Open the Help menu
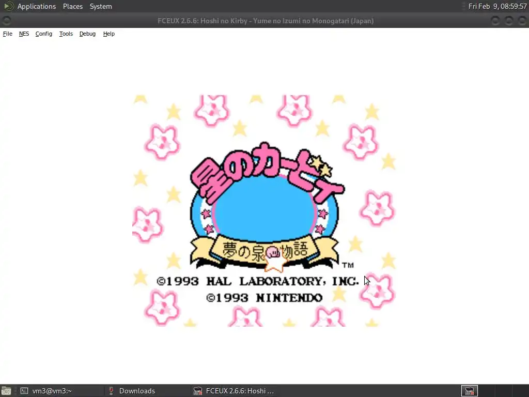Image resolution: width=529 pixels, height=397 pixels. (109, 34)
